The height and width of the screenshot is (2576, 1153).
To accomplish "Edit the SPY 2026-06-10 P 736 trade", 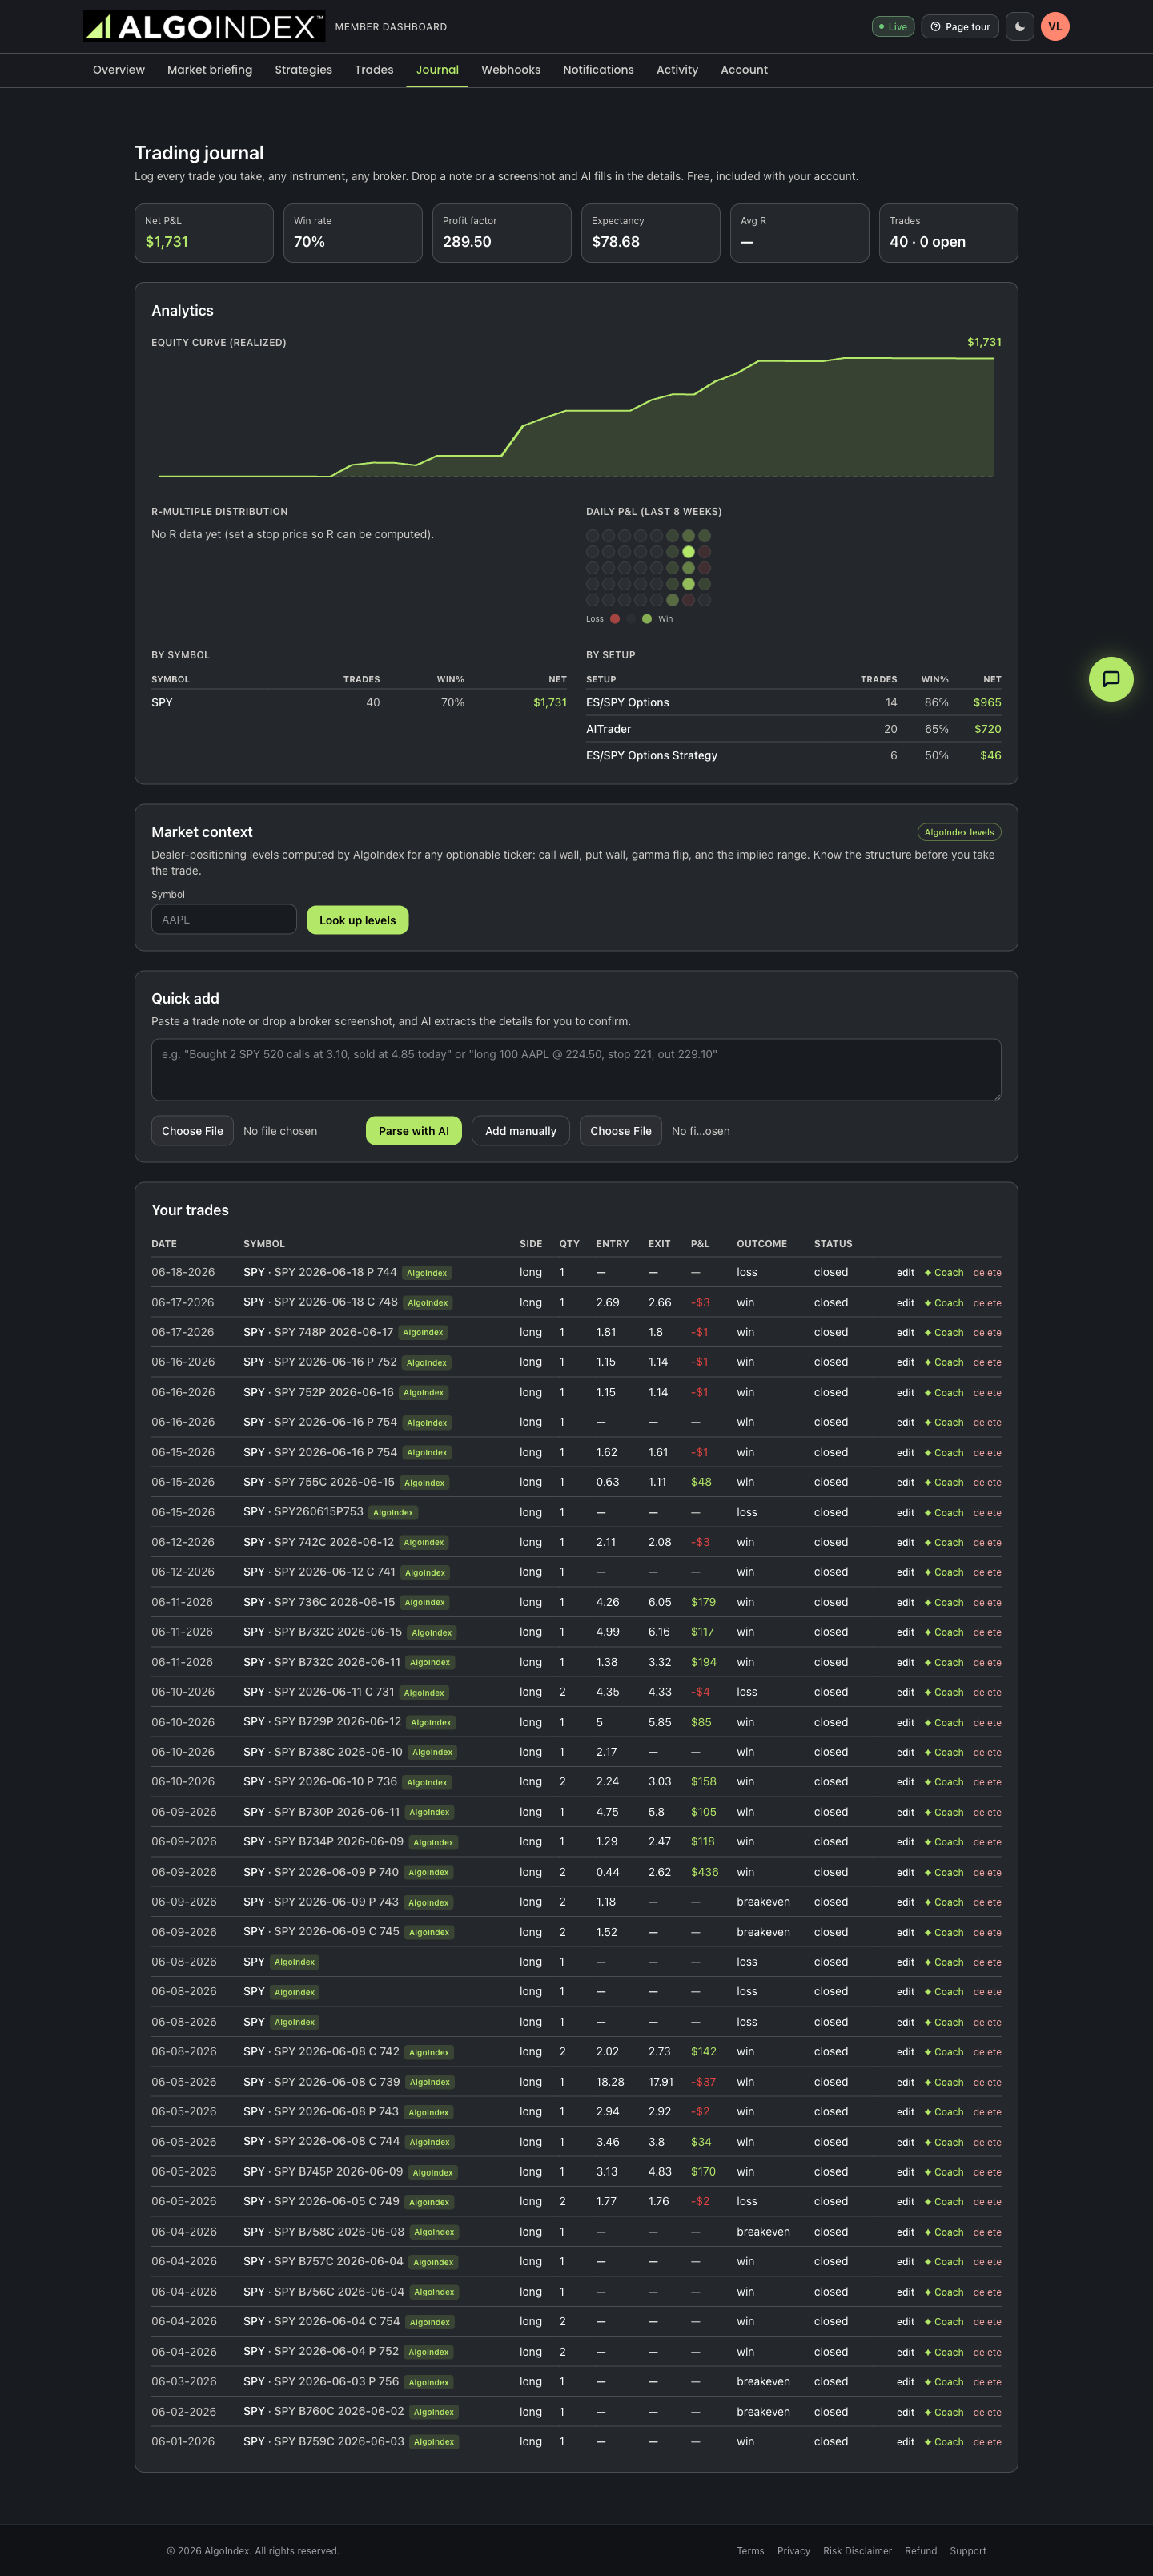I will (x=905, y=1782).
